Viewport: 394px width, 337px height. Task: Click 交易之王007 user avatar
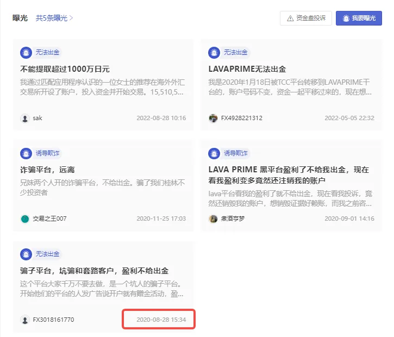tap(25, 219)
